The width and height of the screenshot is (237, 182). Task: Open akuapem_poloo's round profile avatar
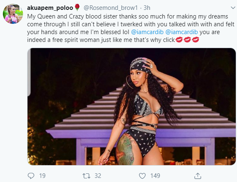(13, 14)
